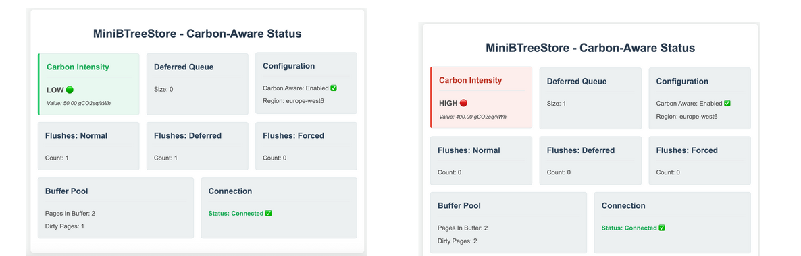Screen dimensions: 801x256
Task: Click the 400.00 gCO2eq/kWh value text
Action: pos(473,117)
